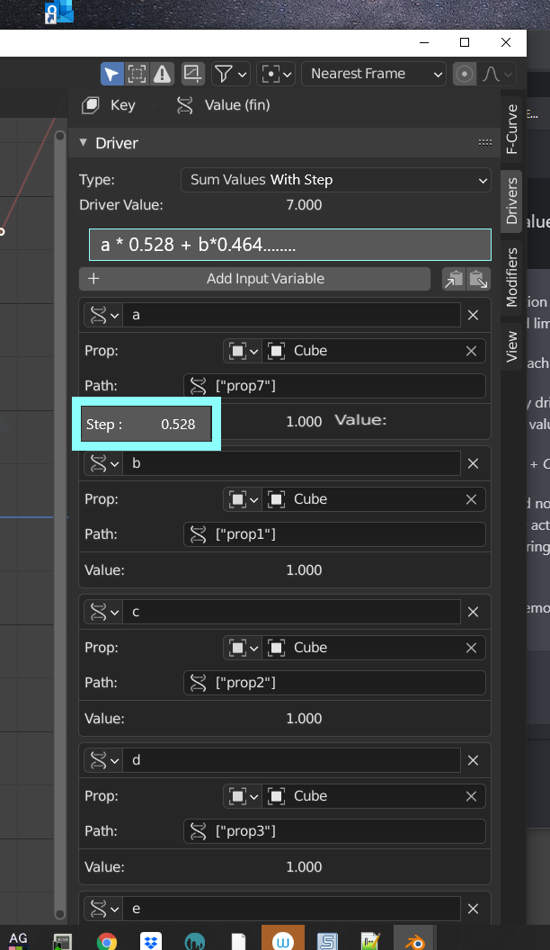Open the Type 'Sum Values With Step' dropdown
The width and height of the screenshot is (550, 950).
tap(336, 180)
